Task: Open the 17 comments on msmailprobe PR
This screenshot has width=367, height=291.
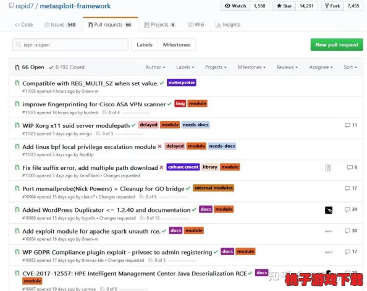Action: [x=351, y=188]
